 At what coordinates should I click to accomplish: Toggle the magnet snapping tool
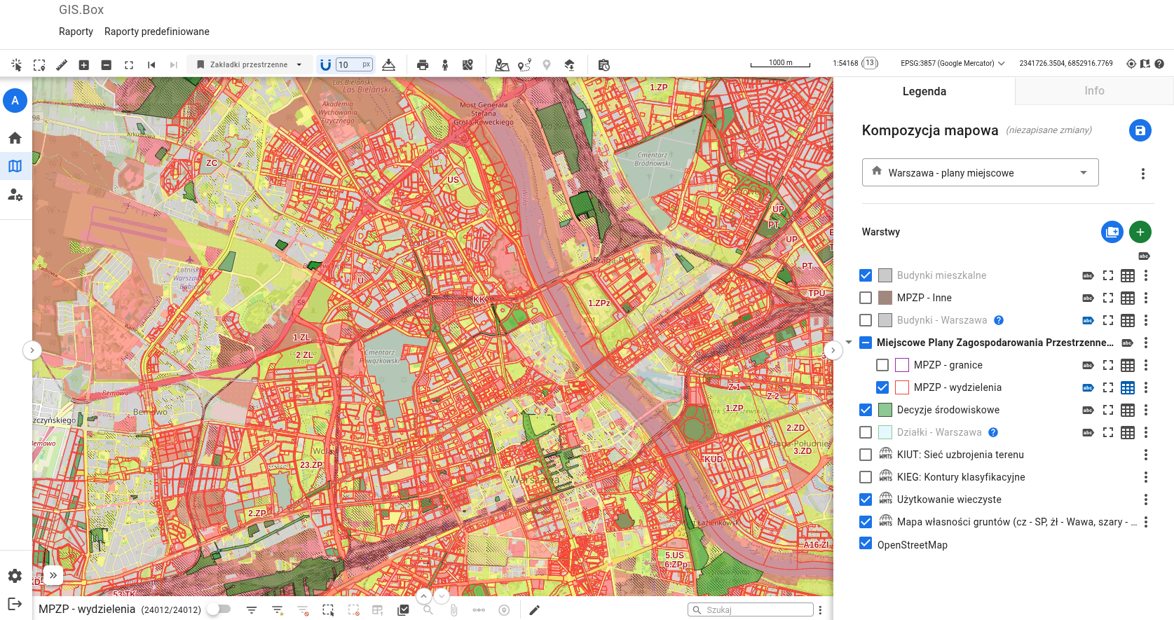tap(325, 65)
